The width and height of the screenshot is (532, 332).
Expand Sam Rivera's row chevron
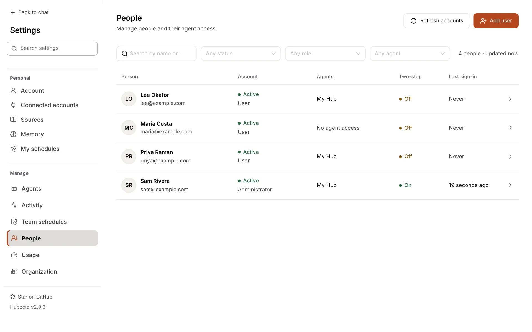(x=510, y=185)
